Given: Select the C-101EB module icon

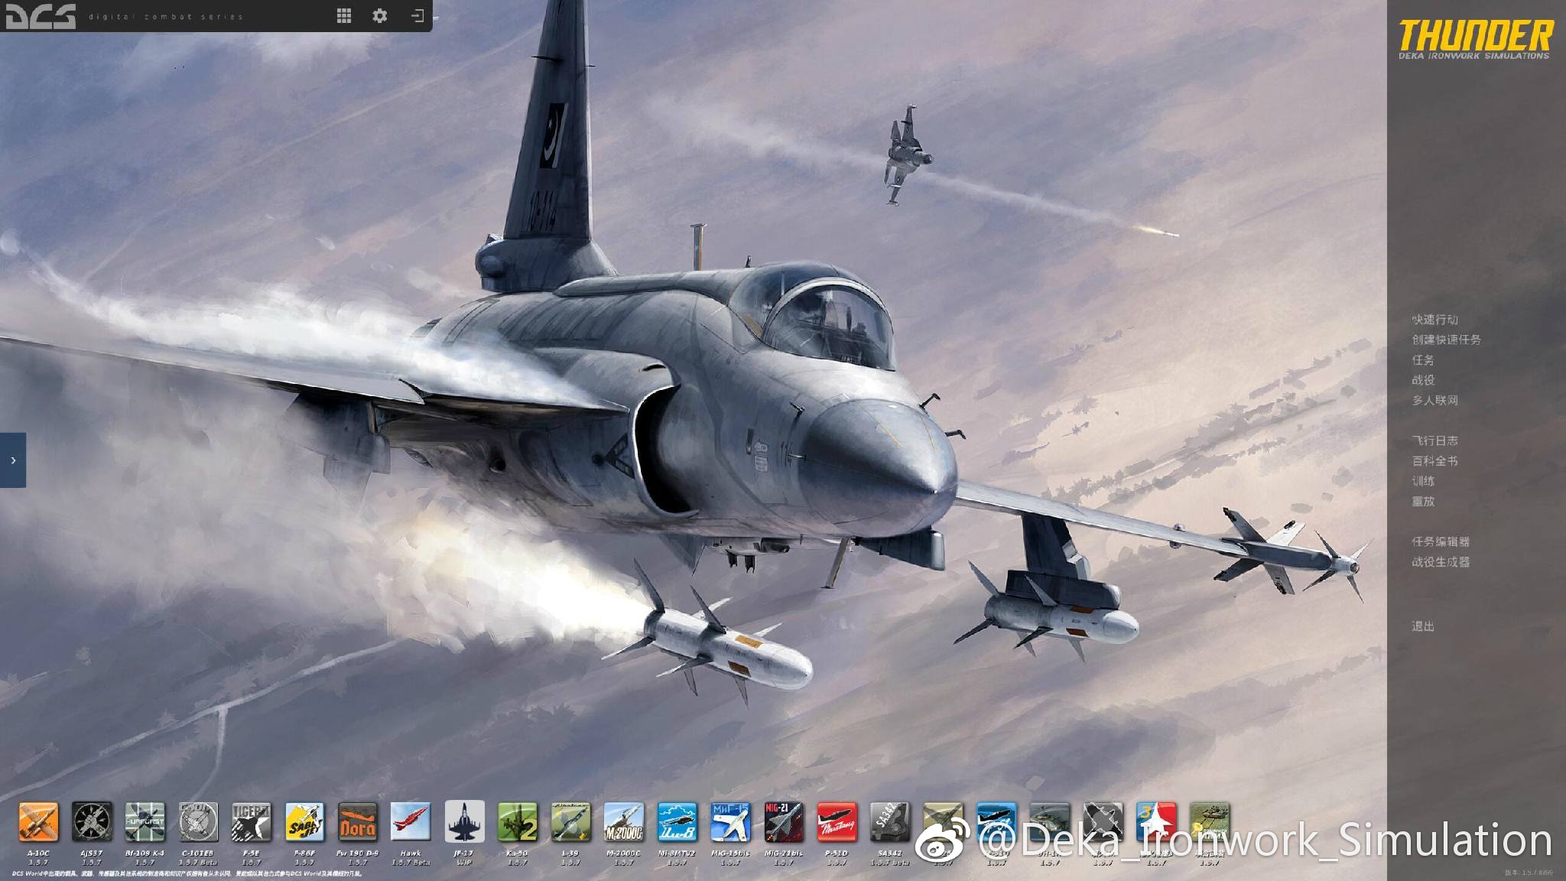Looking at the screenshot, I should 198,822.
